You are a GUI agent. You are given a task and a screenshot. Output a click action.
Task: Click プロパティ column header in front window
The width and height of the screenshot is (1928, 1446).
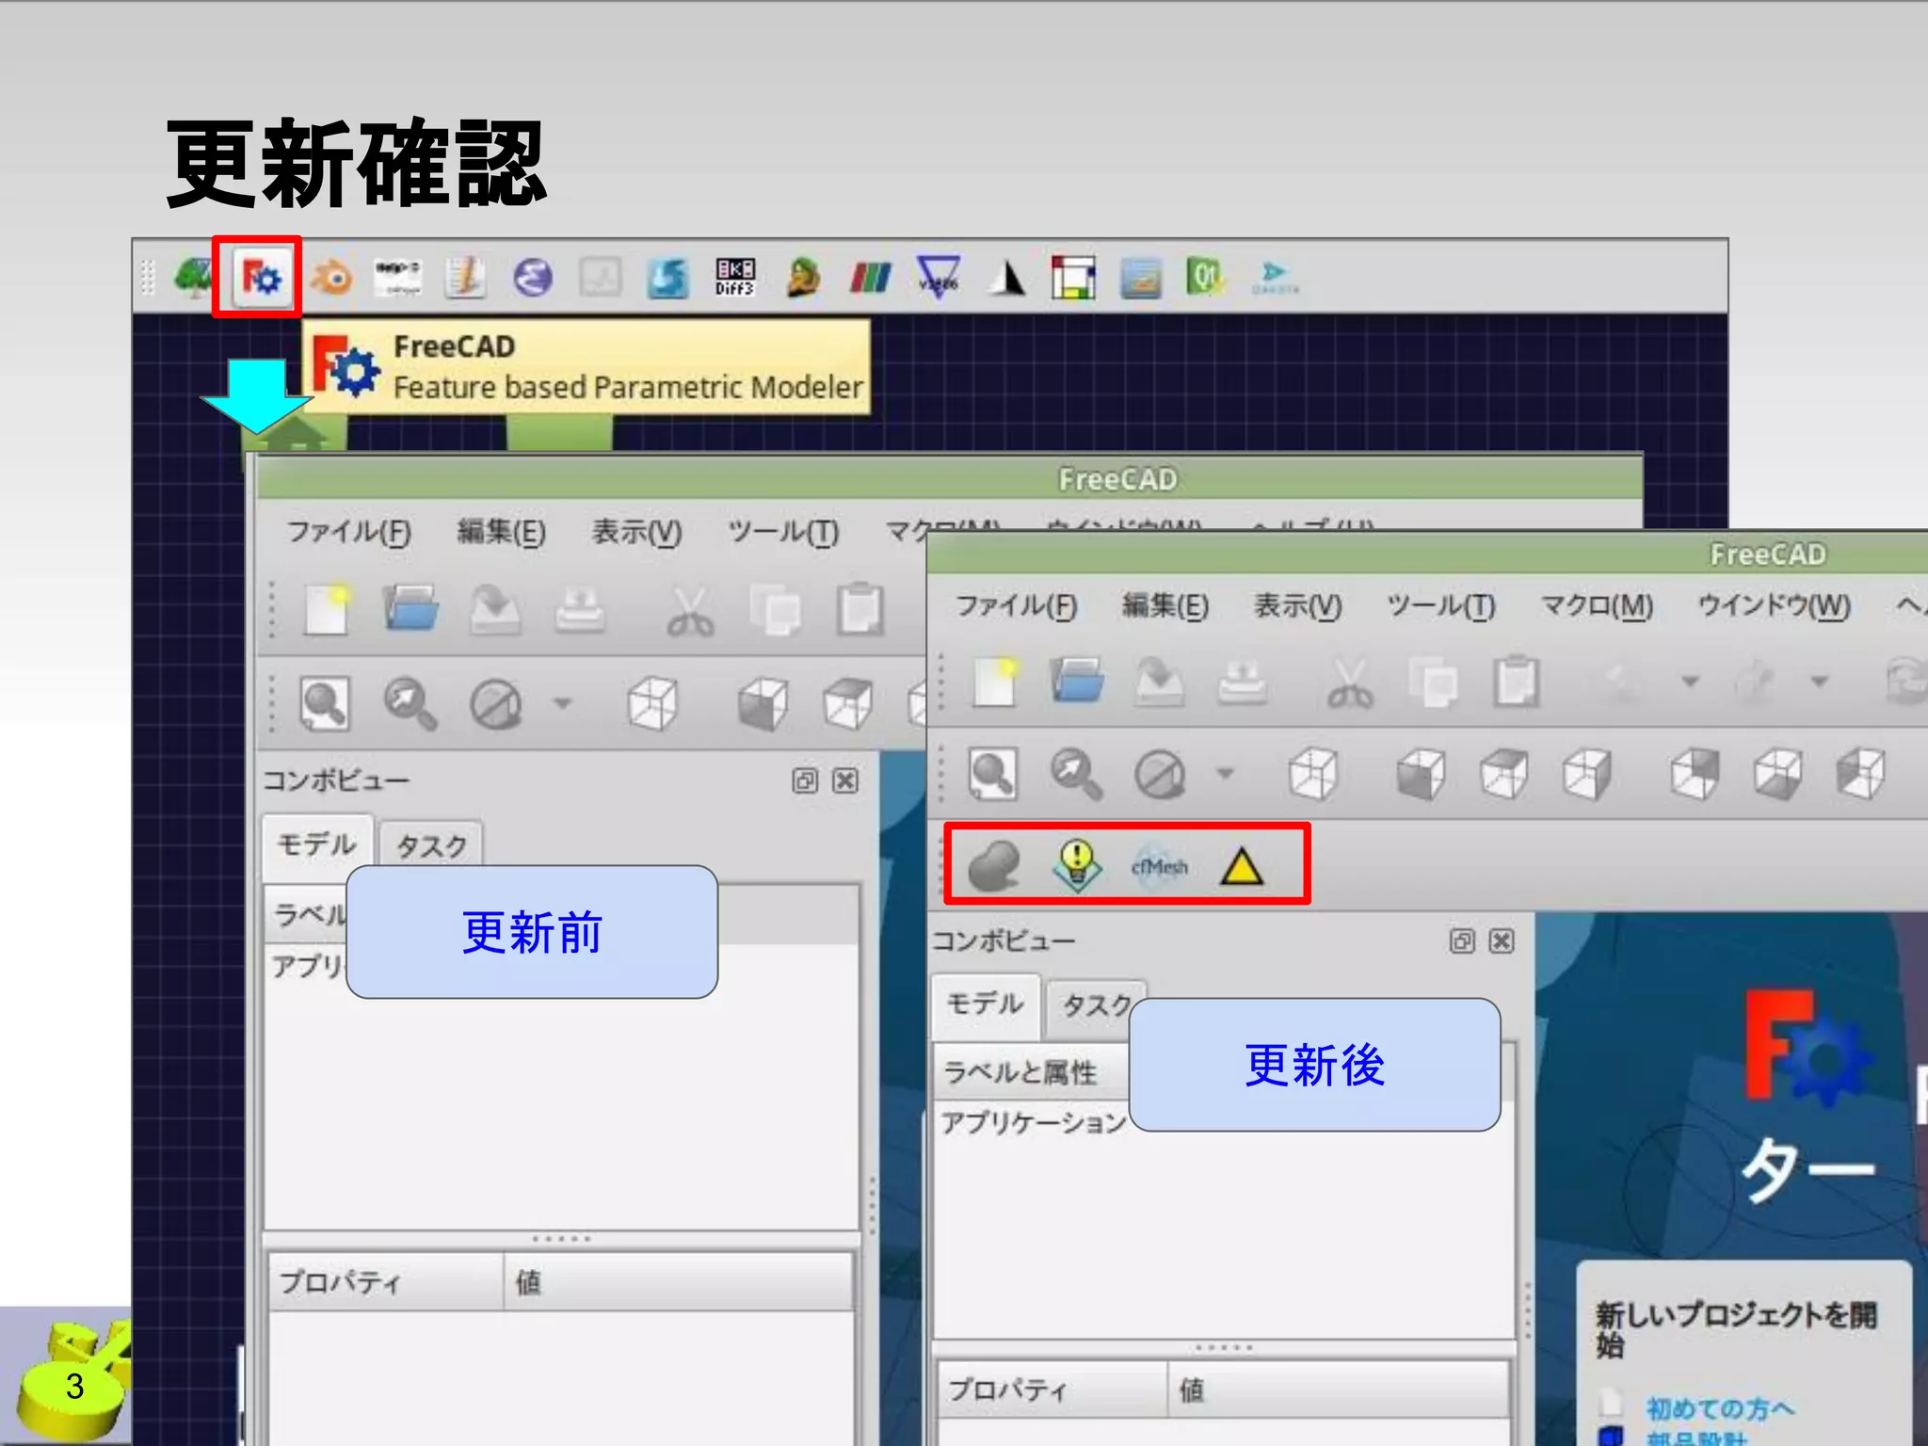pyautogui.click(x=1052, y=1390)
